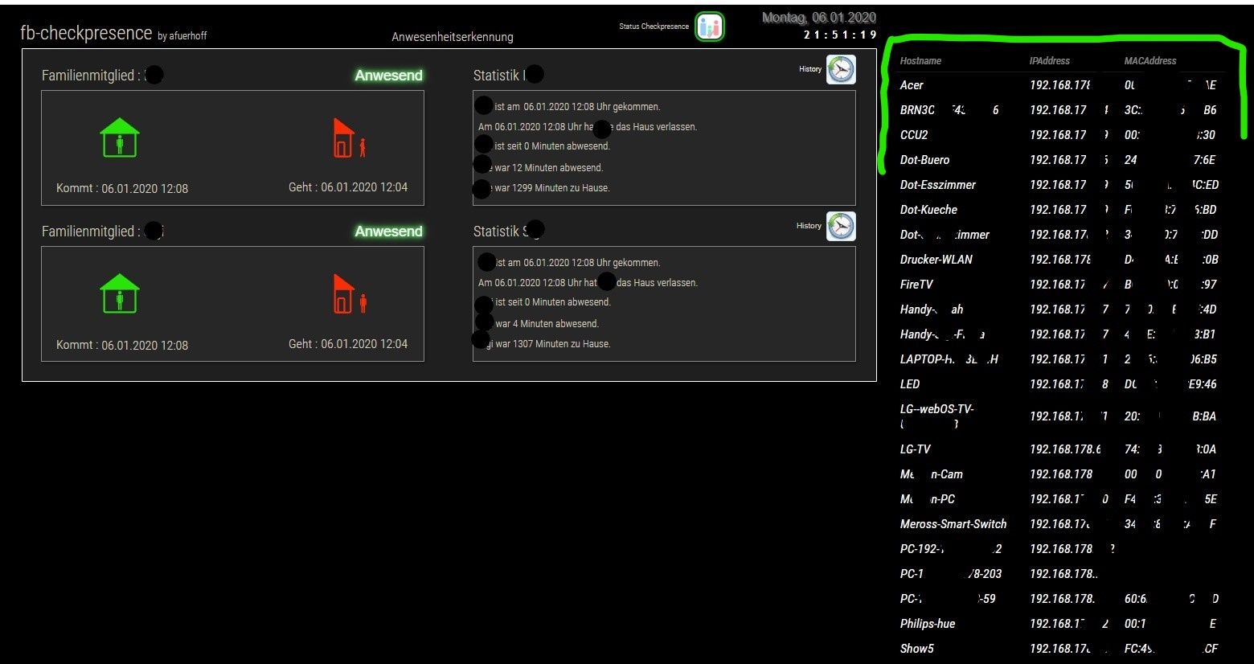Click the Anwesenheitserkennung heading
This screenshot has width=1254, height=664.
[x=453, y=37]
